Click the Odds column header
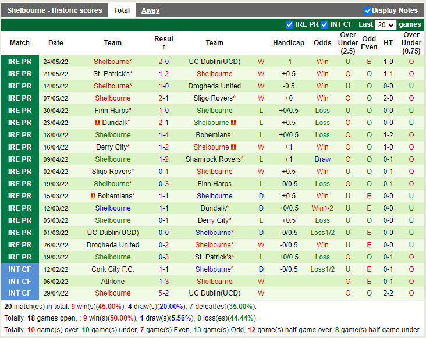426x338 pixels. [322, 43]
